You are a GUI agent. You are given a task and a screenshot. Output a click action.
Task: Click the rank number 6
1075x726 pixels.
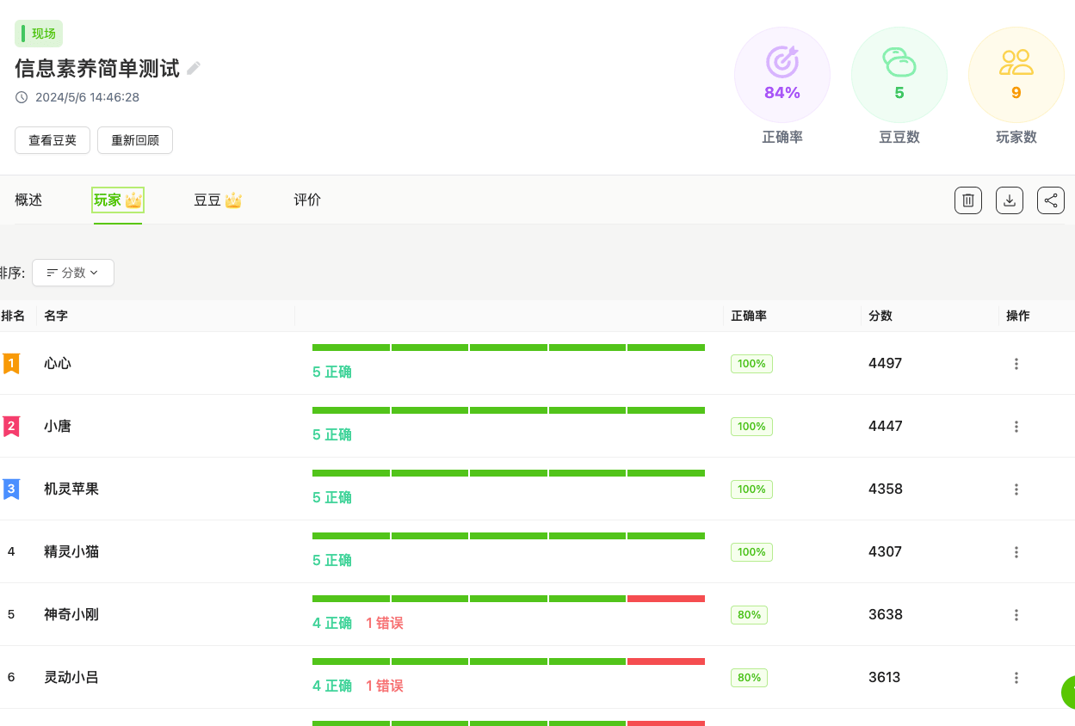11,678
